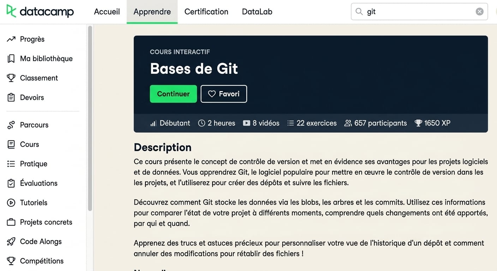Click the trophy icon by 1650 XP
This screenshot has height=271, width=497.
coord(418,123)
